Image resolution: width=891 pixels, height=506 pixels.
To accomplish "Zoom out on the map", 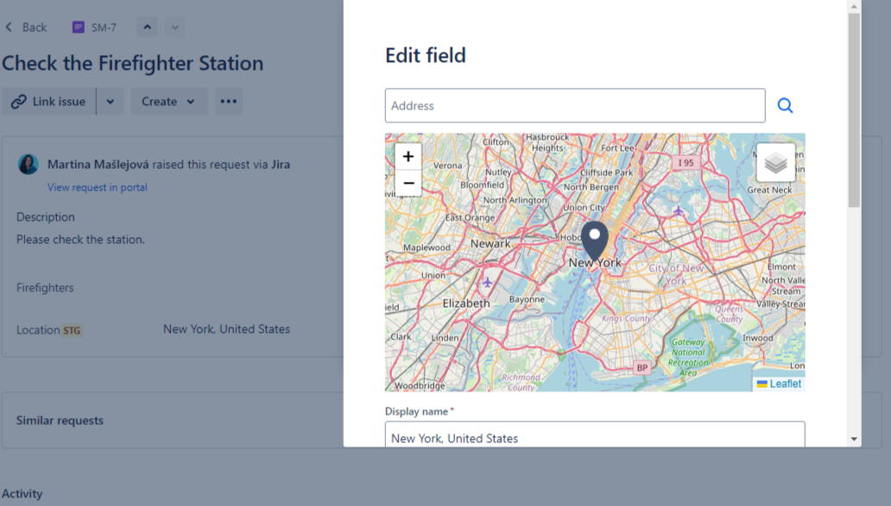I will (408, 183).
